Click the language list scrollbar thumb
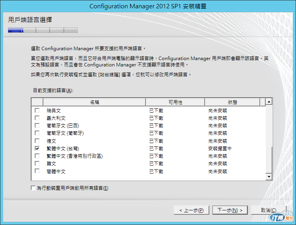The height and width of the screenshot is (225, 296). tap(269, 160)
